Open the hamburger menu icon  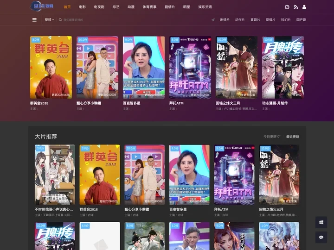click(x=34, y=20)
